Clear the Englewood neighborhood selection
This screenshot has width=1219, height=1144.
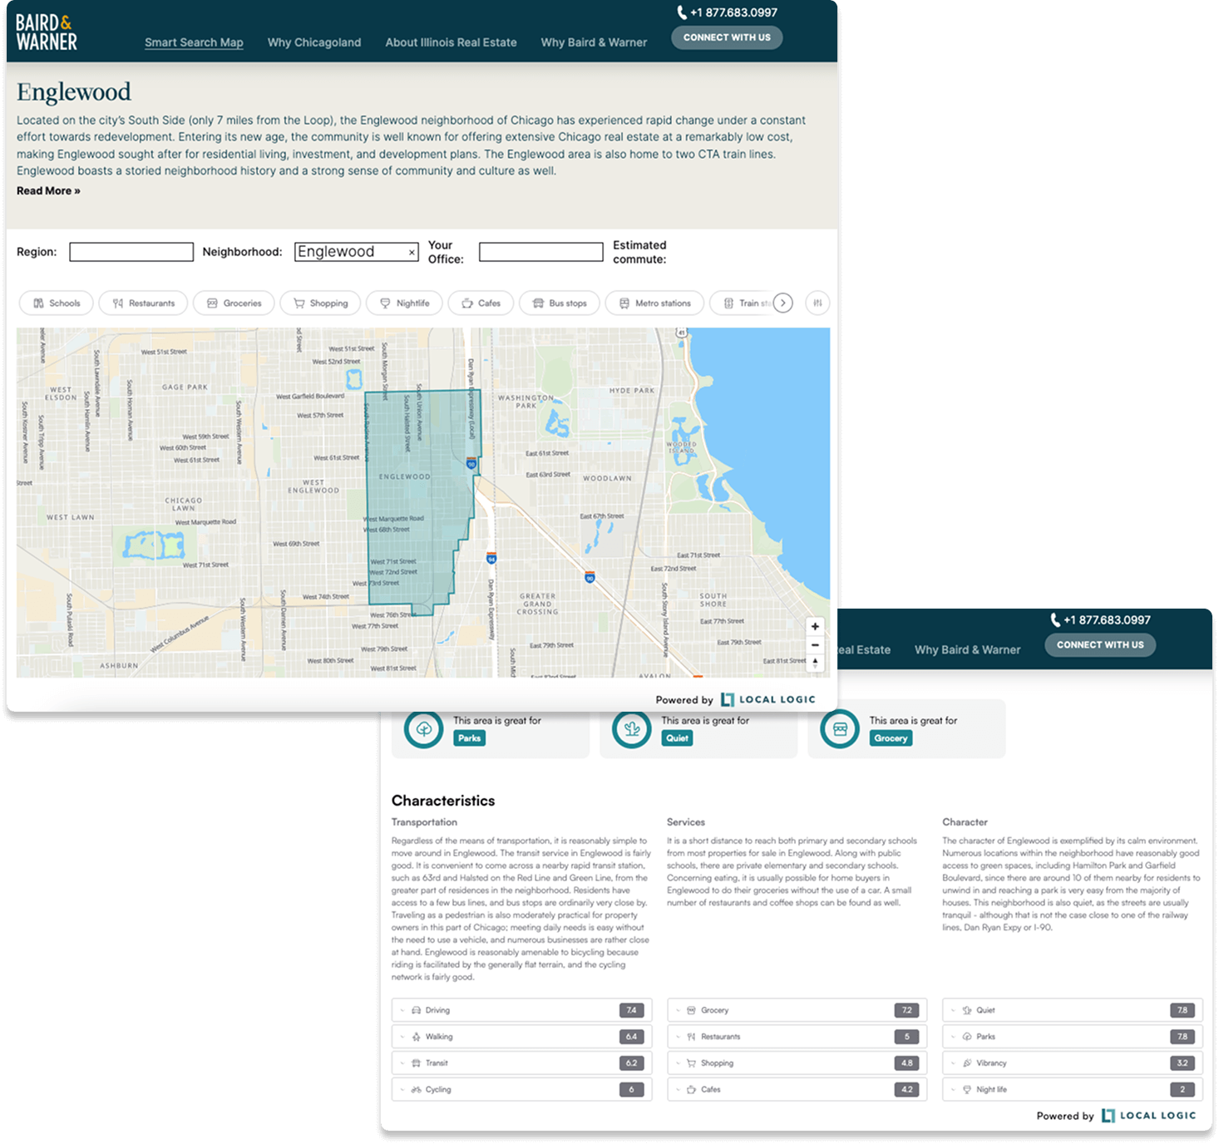tap(412, 253)
